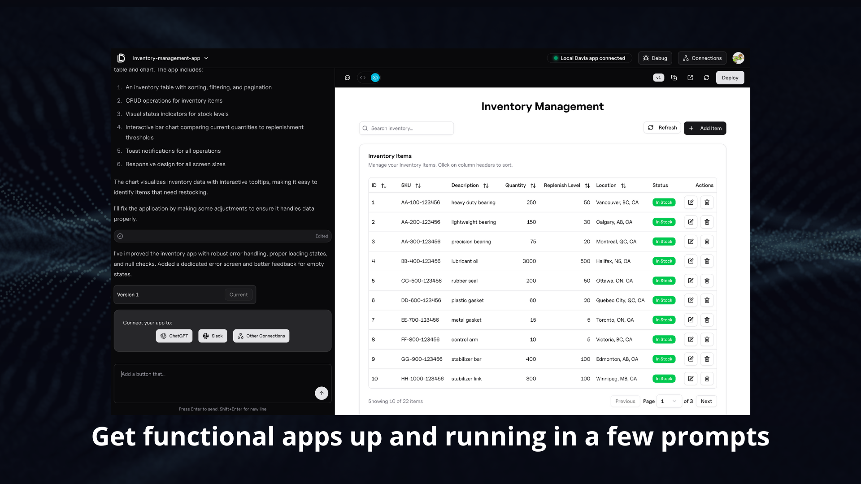Image resolution: width=861 pixels, height=484 pixels.
Task: Click the copy icon in preview toolbar
Action: (674, 78)
